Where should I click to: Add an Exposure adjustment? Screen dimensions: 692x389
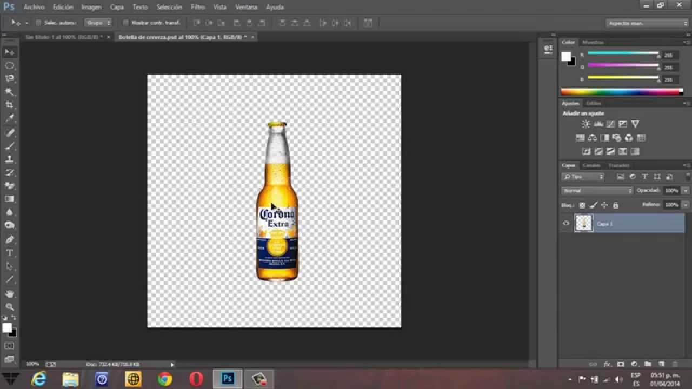623,124
